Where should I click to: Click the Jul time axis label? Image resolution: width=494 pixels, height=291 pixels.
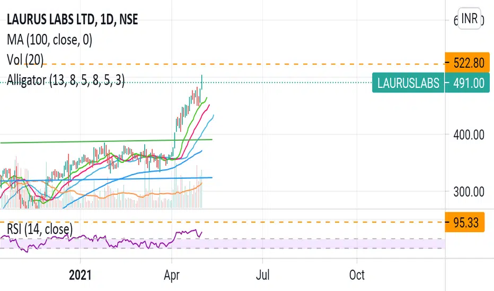[263, 275]
